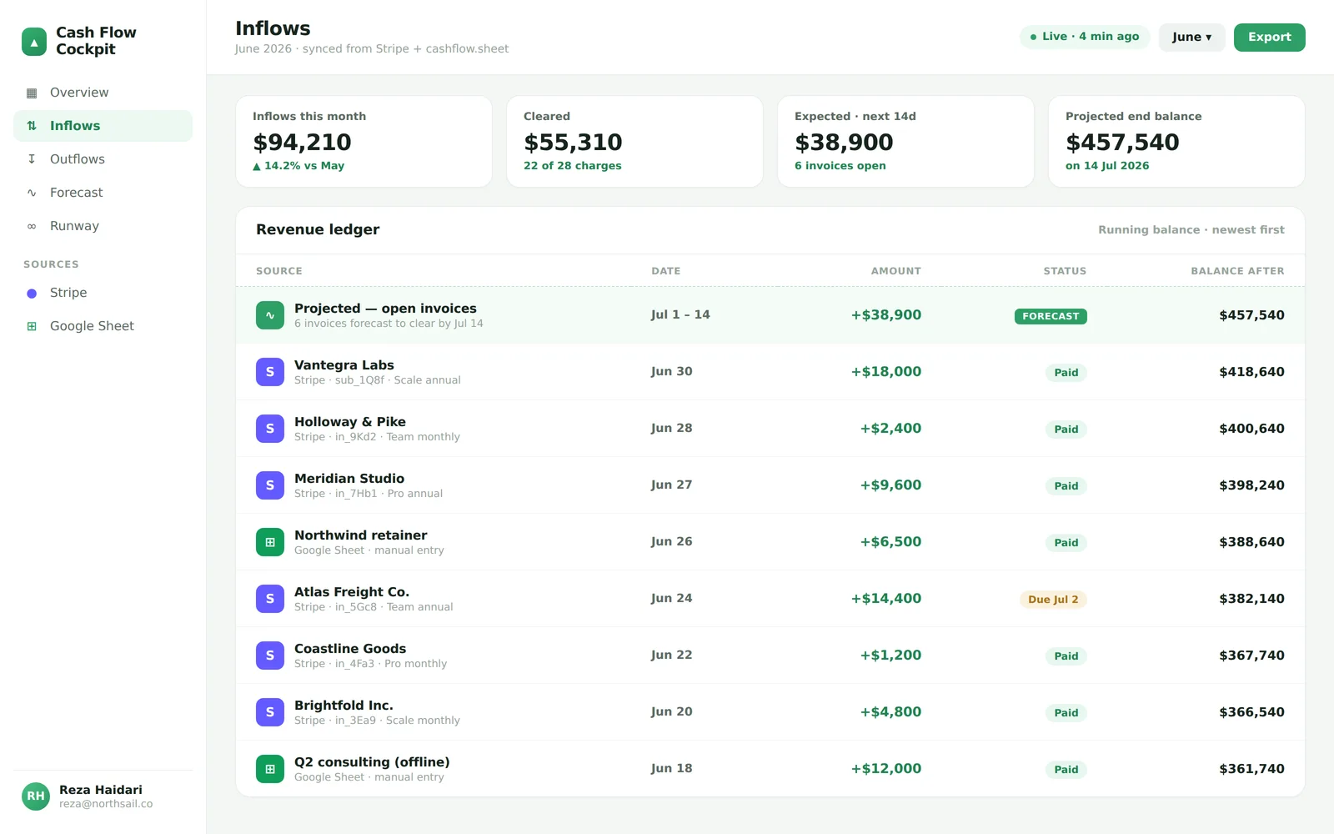Image resolution: width=1334 pixels, height=834 pixels.
Task: Click Paid badge in Q2 consulting row
Action: [x=1066, y=770]
